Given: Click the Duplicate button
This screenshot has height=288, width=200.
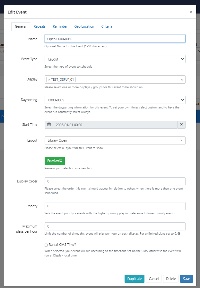Looking at the screenshot, I should click(134, 279).
